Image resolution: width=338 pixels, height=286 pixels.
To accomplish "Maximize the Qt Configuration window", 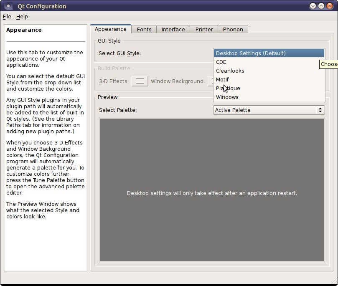I will pos(321,6).
